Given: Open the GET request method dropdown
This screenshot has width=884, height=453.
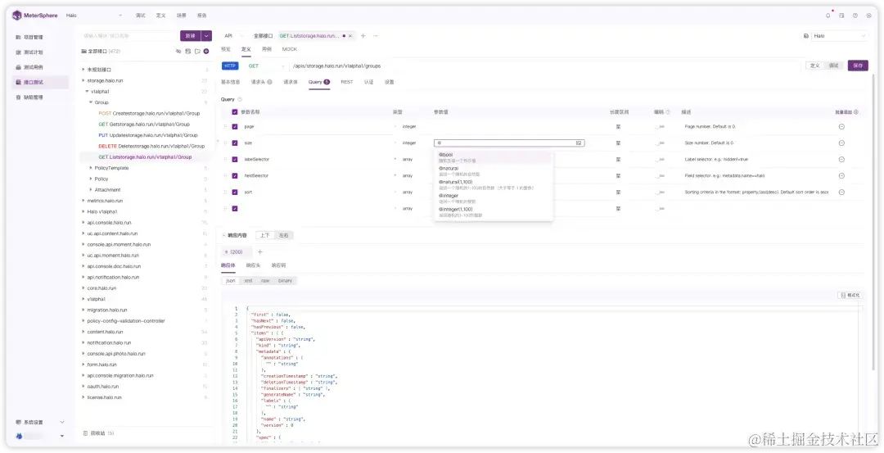Looking at the screenshot, I should coord(266,66).
